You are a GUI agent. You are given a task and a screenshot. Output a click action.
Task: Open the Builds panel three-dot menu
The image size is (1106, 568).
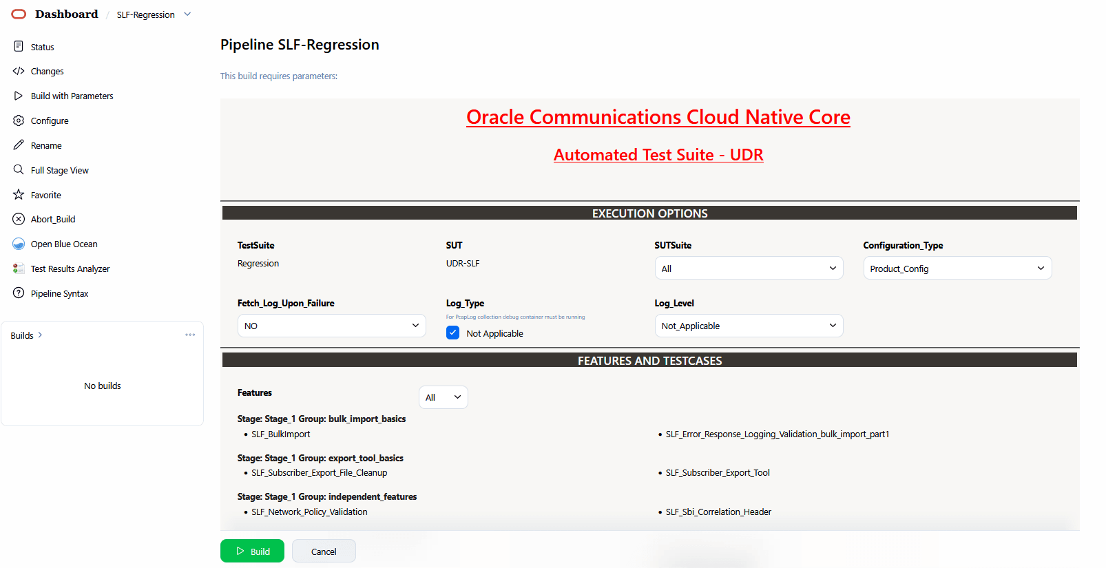click(190, 335)
